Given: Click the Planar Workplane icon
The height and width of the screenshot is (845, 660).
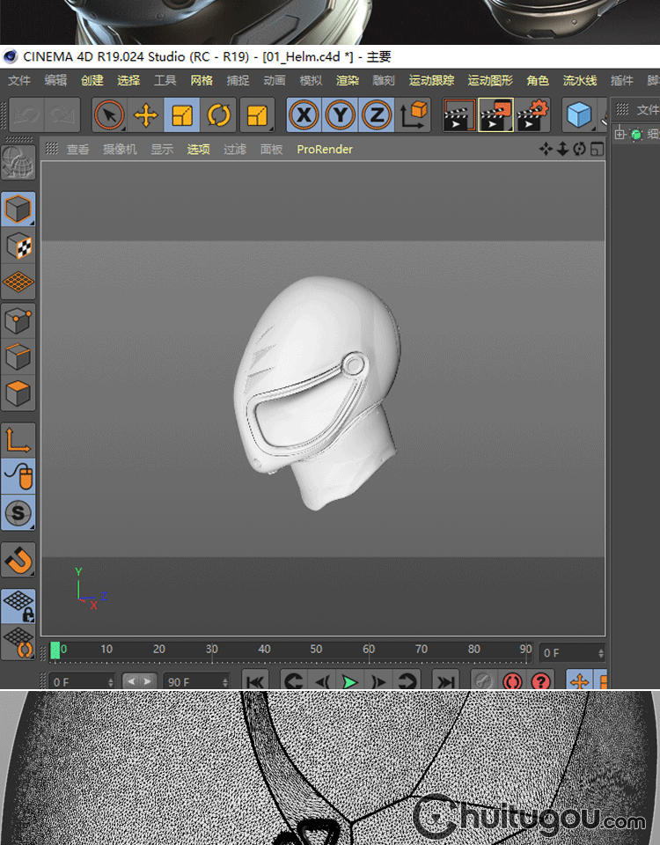Looking at the screenshot, I should 18,643.
